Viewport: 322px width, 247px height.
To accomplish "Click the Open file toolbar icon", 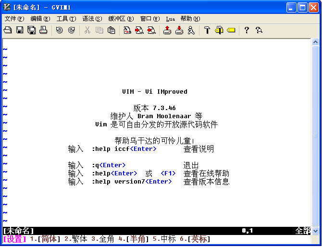I will click(8, 30).
